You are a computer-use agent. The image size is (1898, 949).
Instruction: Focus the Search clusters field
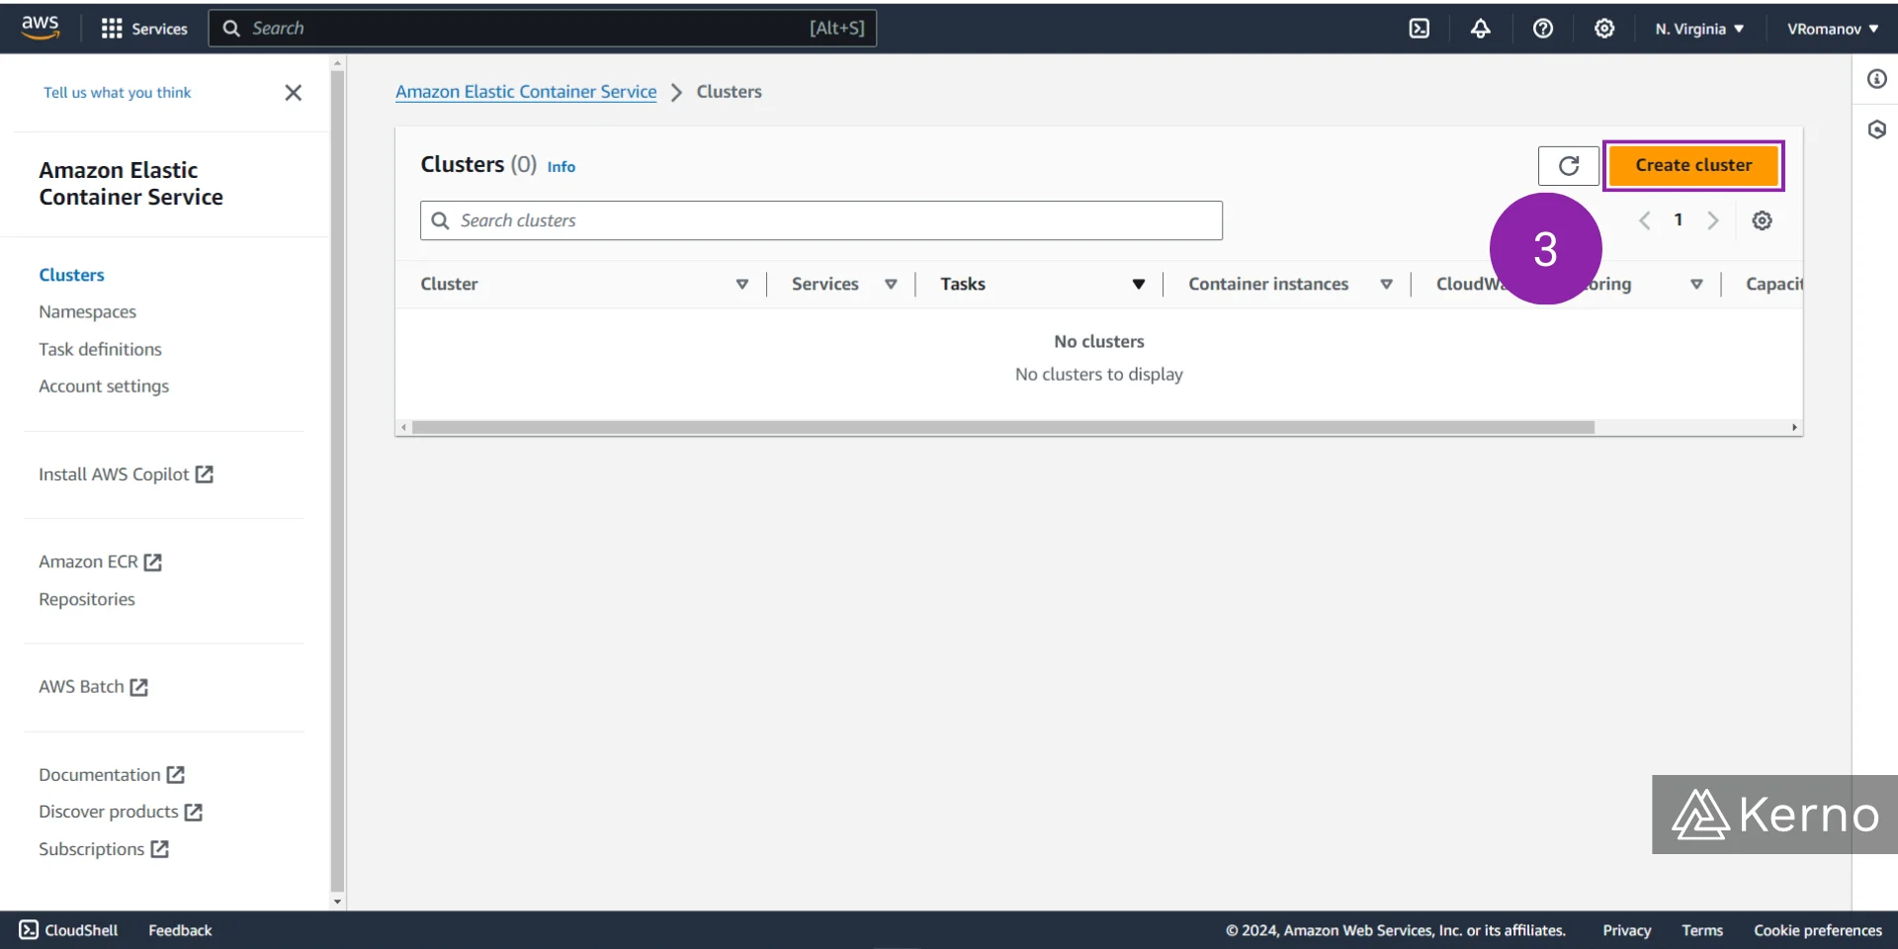pyautogui.click(x=821, y=220)
